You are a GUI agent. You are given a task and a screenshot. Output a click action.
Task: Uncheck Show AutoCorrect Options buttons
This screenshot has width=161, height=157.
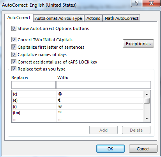click(x=14, y=28)
